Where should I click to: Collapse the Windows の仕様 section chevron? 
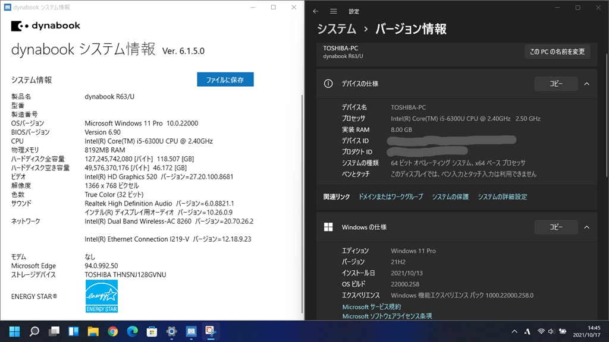[x=587, y=227]
